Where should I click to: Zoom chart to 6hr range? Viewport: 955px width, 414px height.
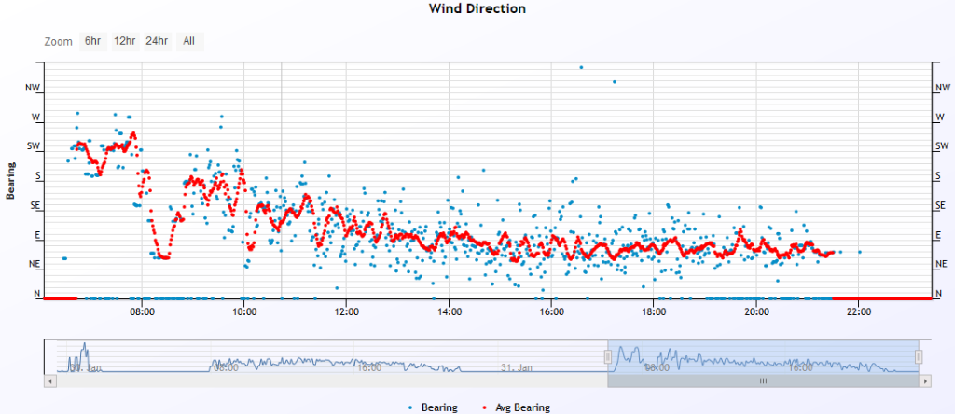point(92,41)
